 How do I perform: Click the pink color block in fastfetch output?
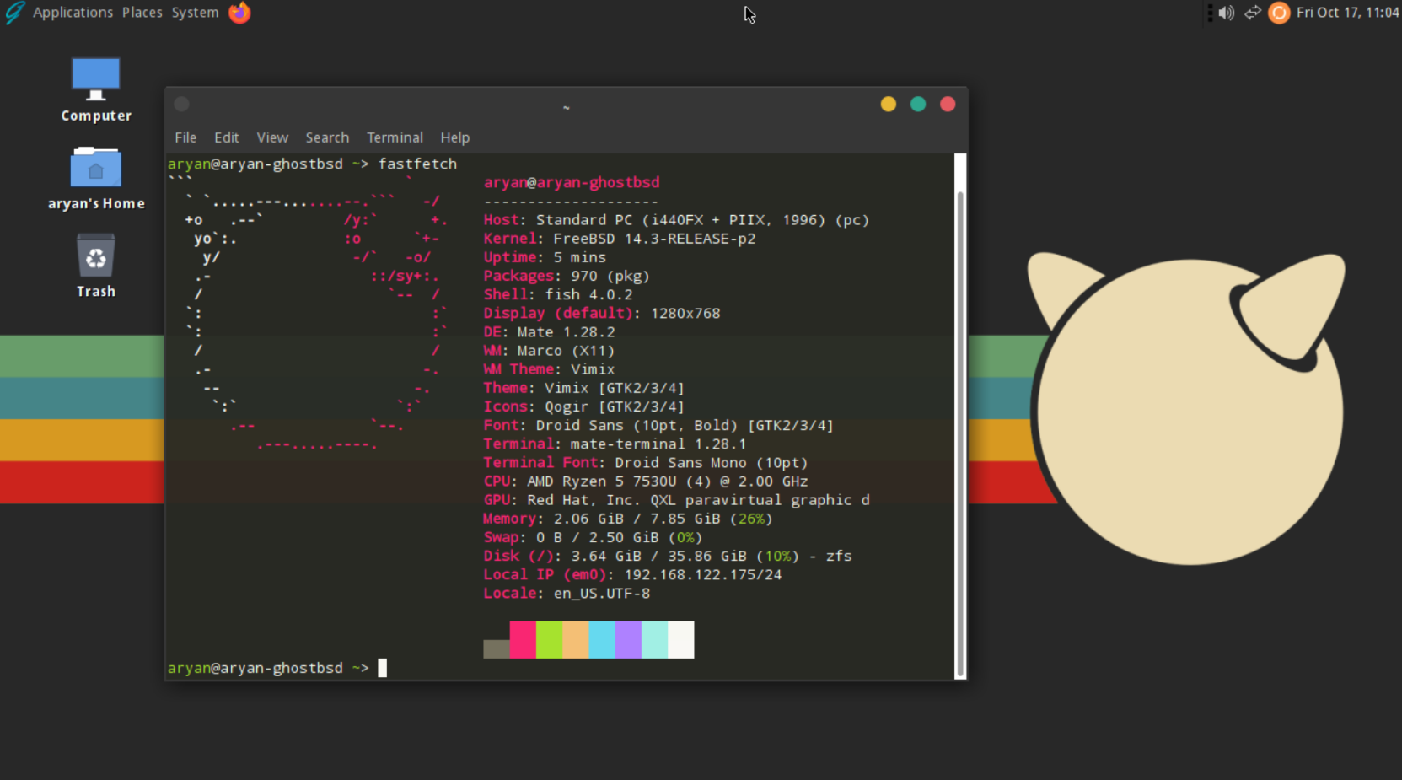click(523, 640)
